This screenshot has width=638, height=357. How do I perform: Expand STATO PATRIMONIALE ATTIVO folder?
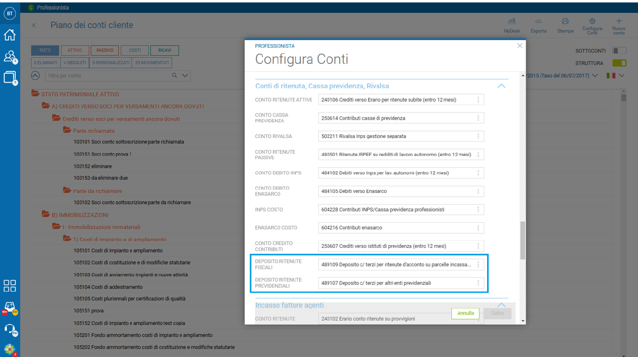pyautogui.click(x=35, y=93)
